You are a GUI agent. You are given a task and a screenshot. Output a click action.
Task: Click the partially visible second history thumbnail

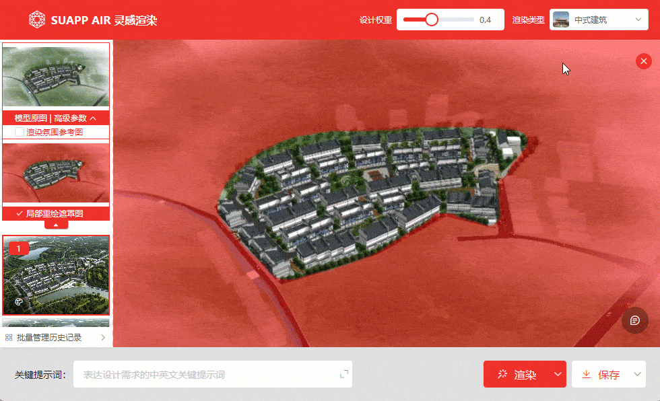(56, 323)
